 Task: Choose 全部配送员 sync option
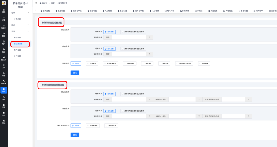pos(93,126)
